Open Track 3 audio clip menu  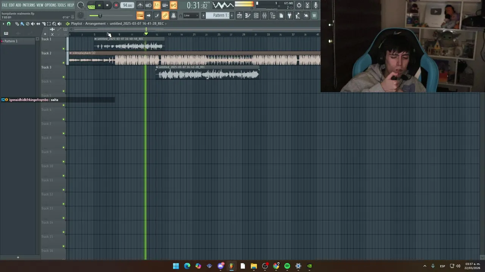point(157,67)
